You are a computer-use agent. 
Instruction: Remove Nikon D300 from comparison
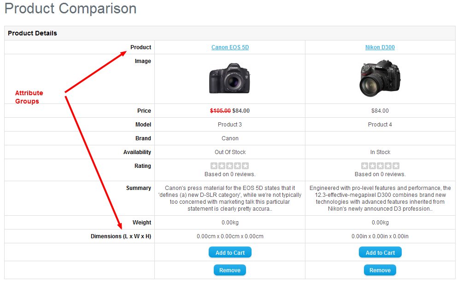tap(380, 270)
